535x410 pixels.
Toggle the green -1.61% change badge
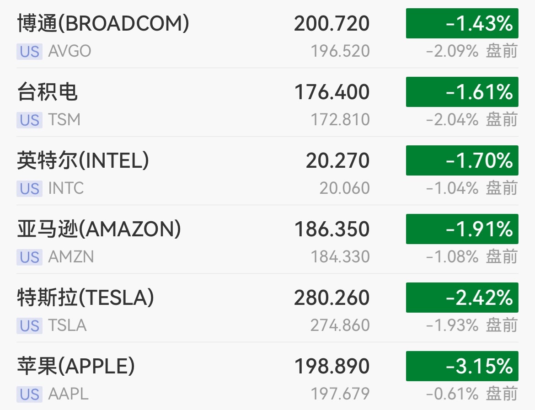462,92
